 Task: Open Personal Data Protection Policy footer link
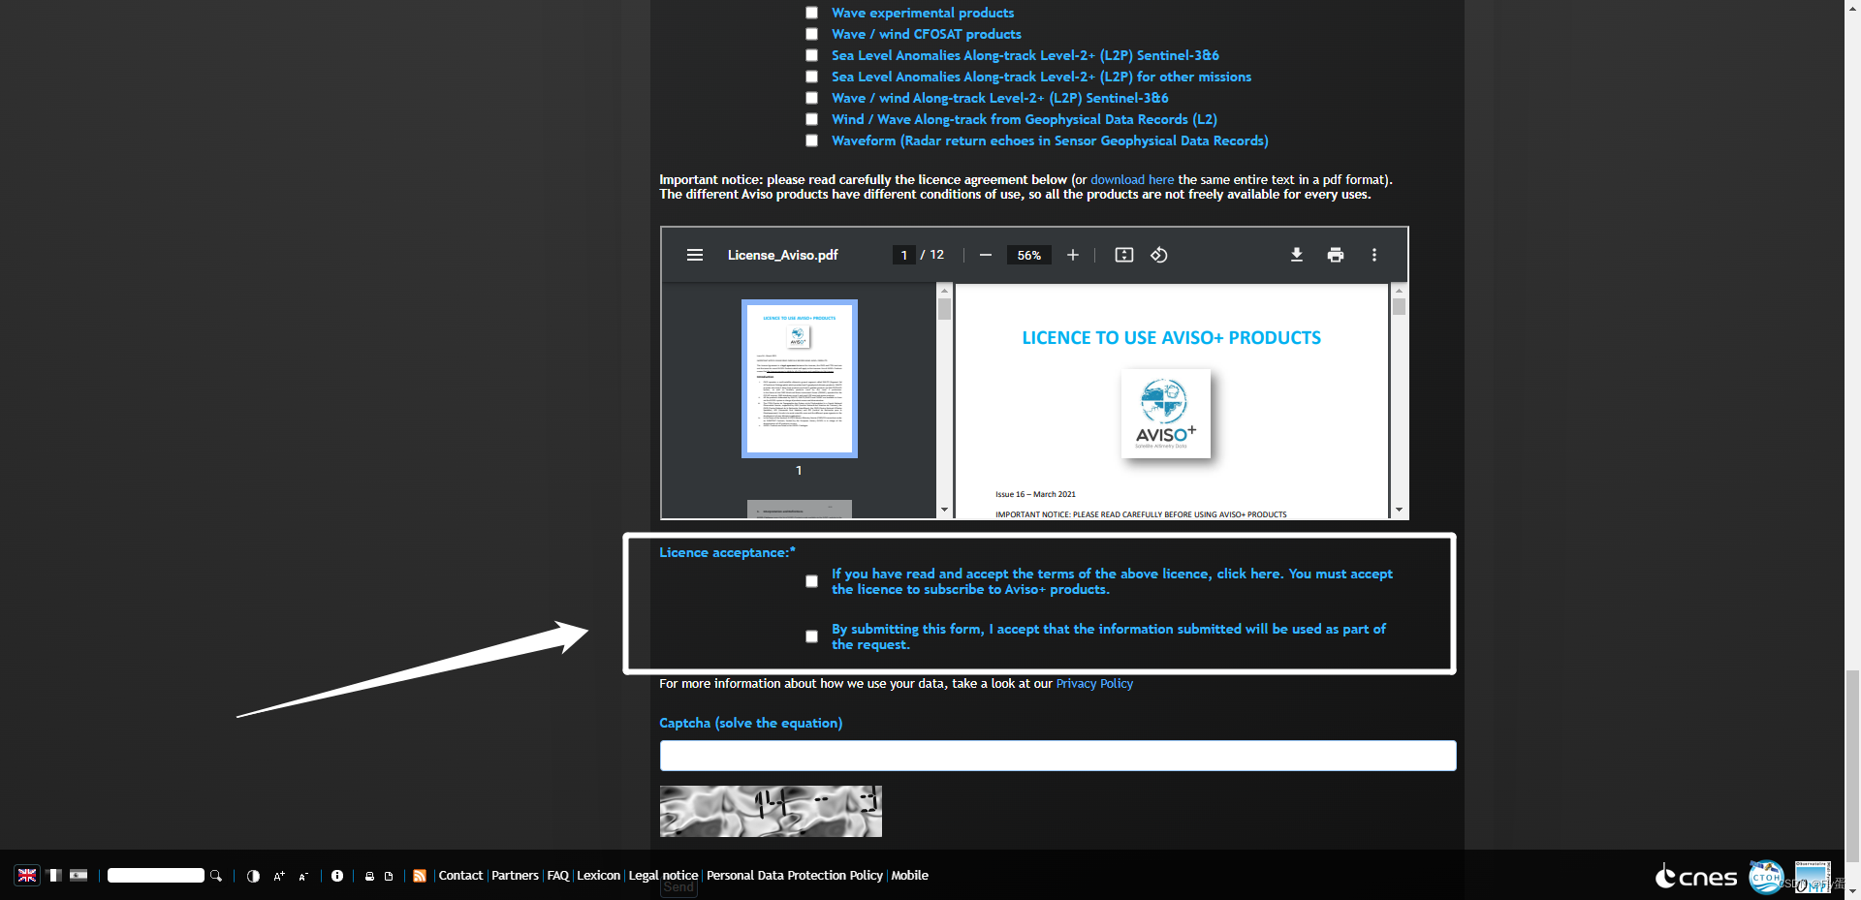[795, 875]
